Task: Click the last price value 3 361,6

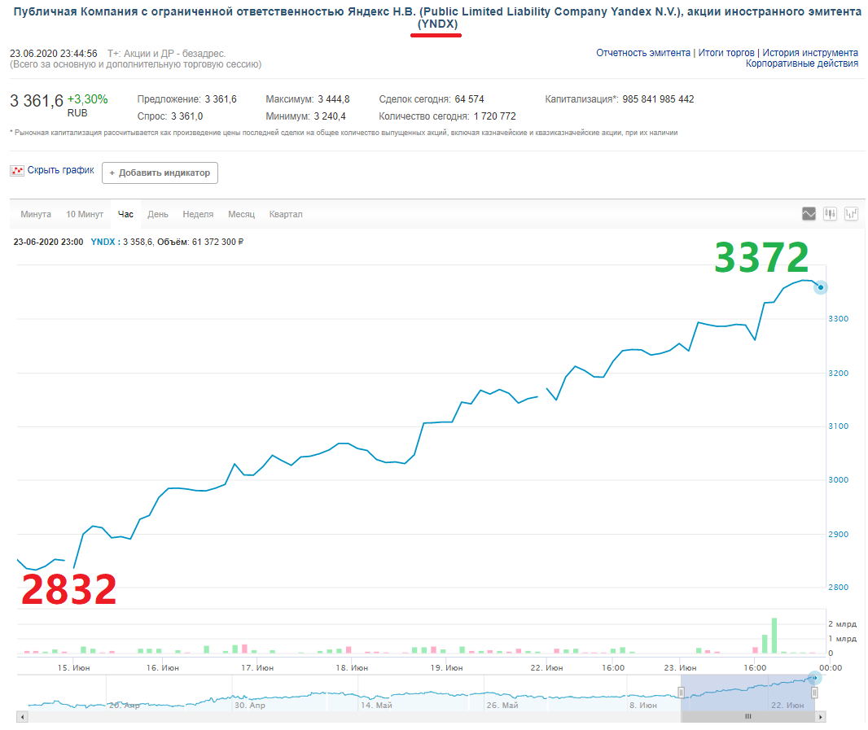Action: (37, 101)
